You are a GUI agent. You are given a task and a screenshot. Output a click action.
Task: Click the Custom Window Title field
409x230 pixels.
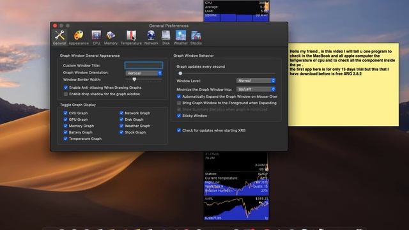click(x=144, y=65)
